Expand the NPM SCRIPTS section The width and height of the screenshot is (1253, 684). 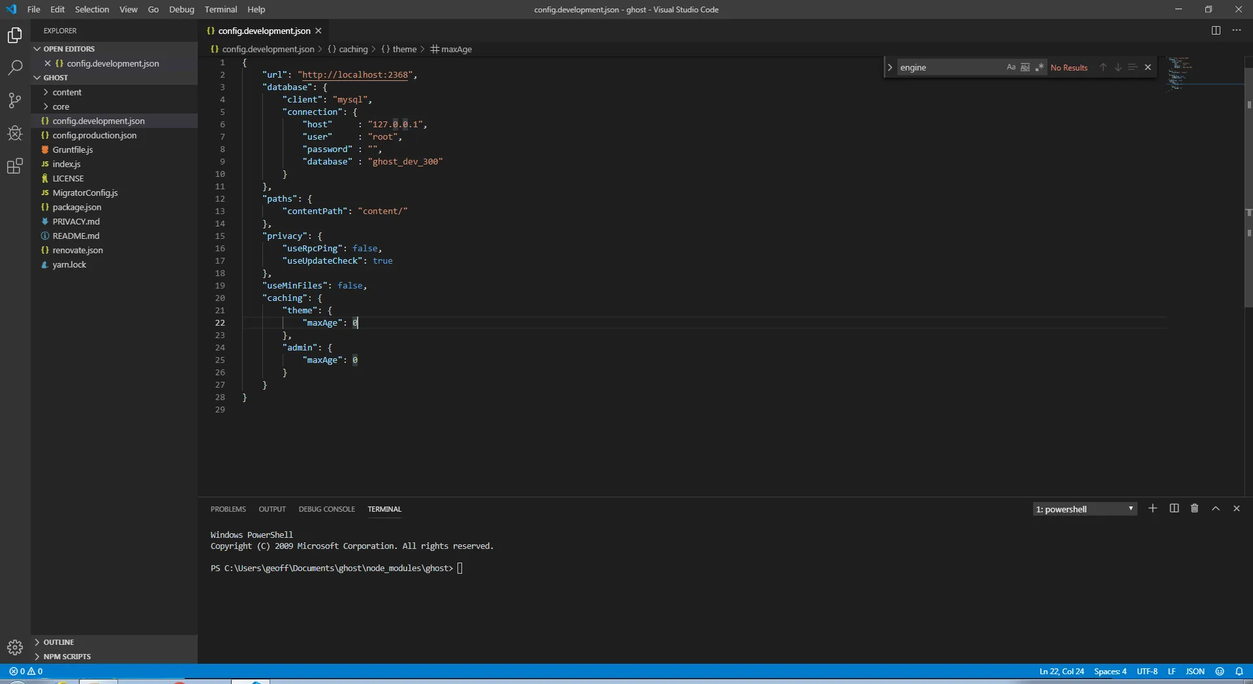tap(65, 657)
